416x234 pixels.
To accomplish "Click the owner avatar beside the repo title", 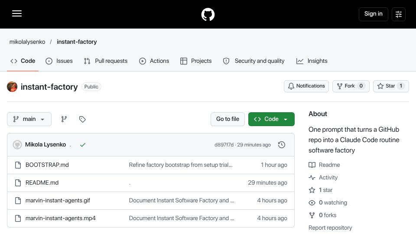I will [x=12, y=87].
